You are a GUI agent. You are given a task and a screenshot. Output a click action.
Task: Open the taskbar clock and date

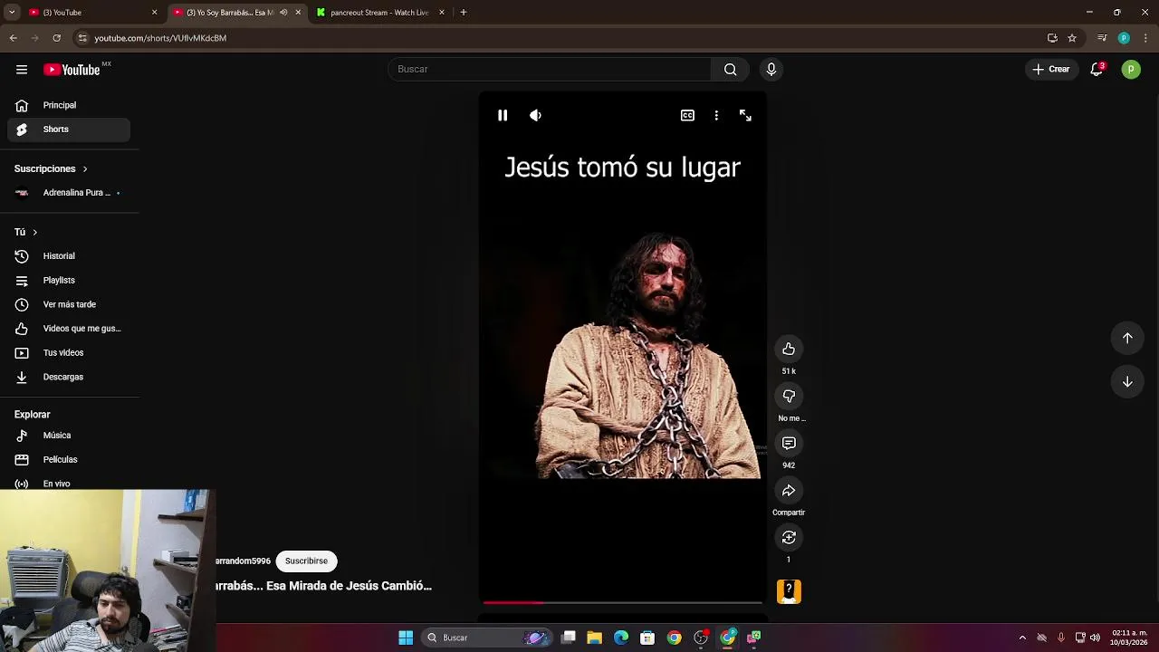click(1129, 638)
